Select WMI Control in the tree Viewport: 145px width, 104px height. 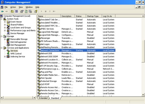(16, 54)
